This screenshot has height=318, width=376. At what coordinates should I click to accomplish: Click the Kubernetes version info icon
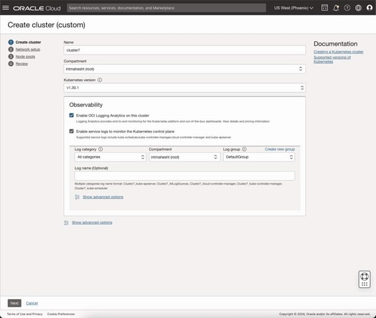click(x=100, y=80)
